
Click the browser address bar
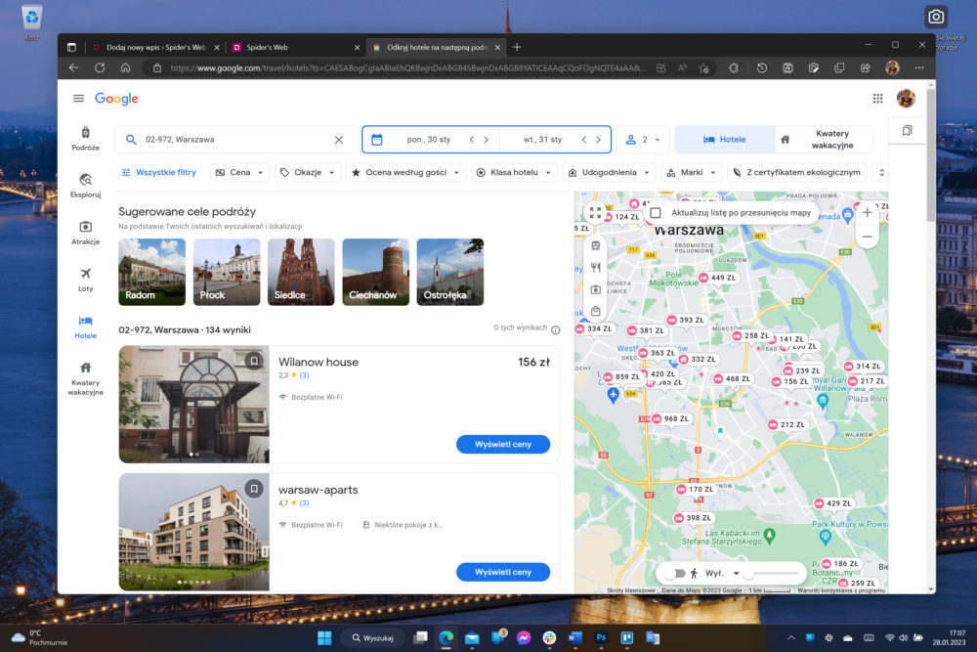[x=405, y=68]
